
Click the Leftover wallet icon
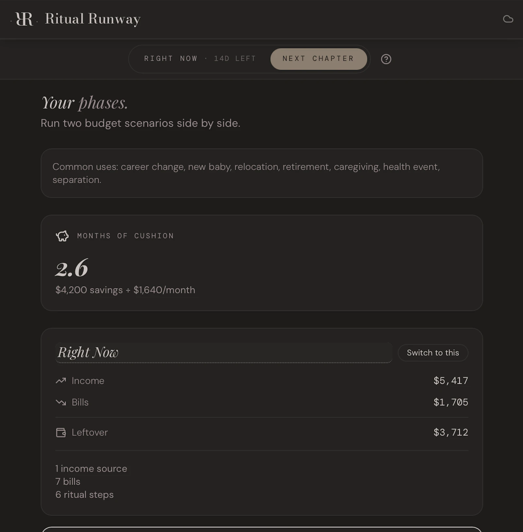(61, 432)
